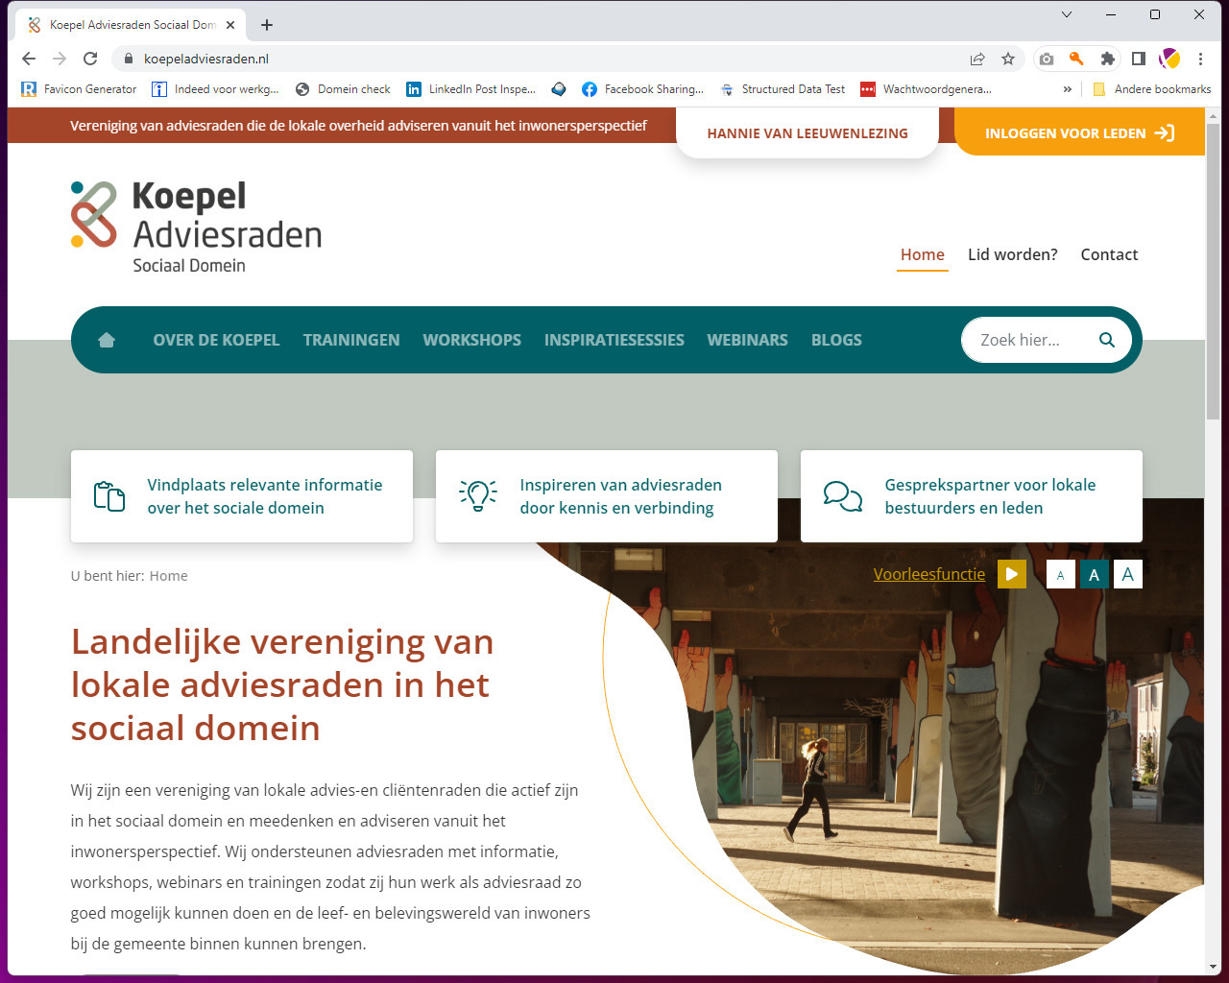
Task: Click the home icon in the green navigation bar
Action: point(107,340)
